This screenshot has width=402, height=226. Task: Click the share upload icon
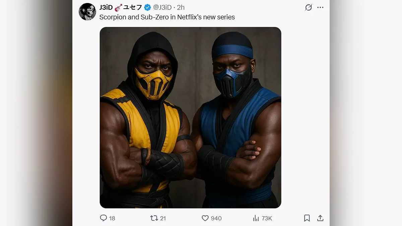coord(320,218)
